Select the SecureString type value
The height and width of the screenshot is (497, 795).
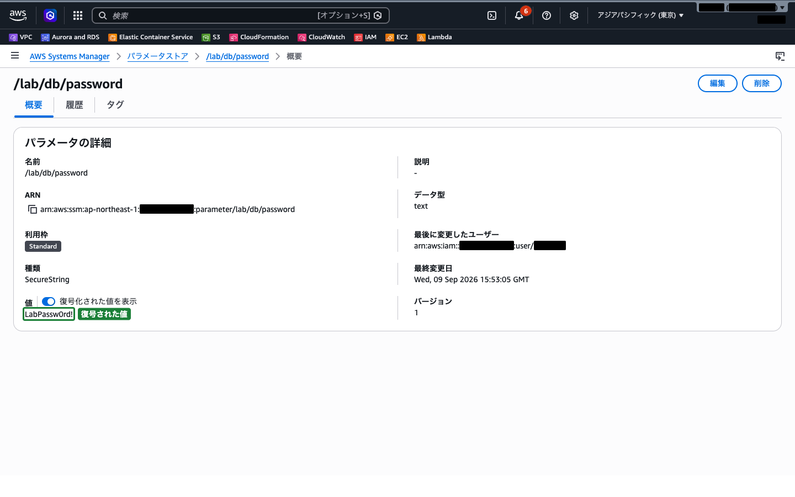pyautogui.click(x=47, y=279)
